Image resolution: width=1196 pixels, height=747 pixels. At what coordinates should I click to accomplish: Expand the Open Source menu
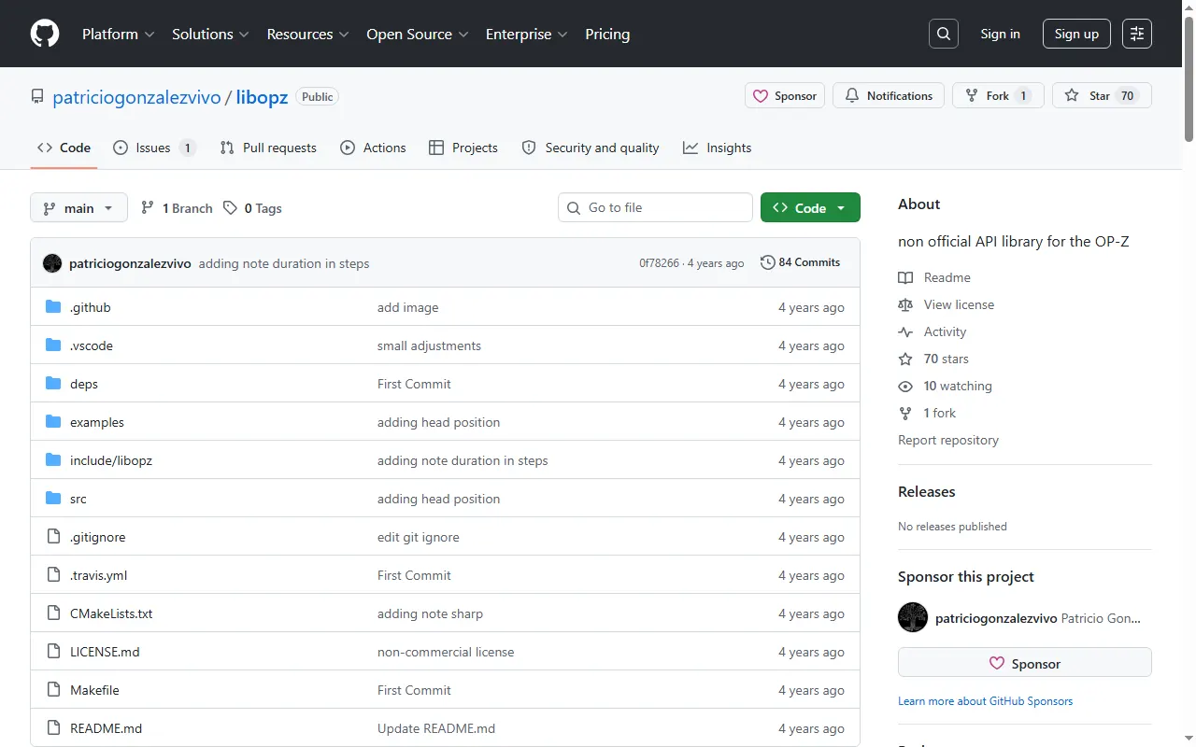(x=417, y=34)
